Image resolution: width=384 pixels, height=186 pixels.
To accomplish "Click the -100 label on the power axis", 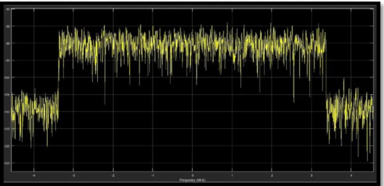I will point(8,77).
